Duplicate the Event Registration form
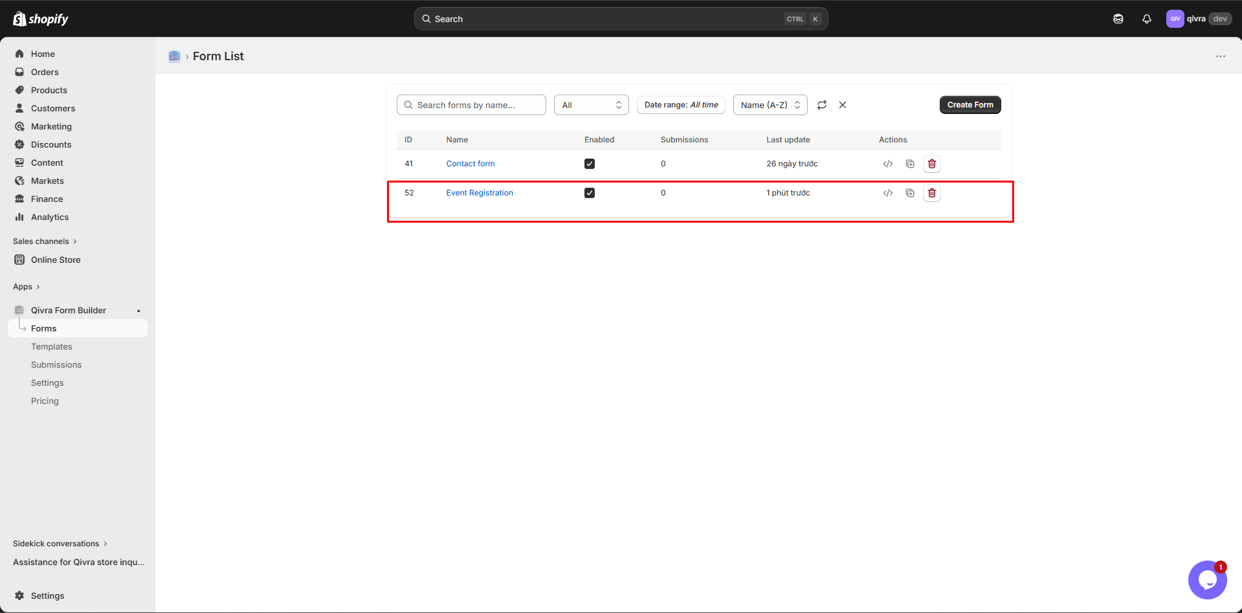 [910, 193]
